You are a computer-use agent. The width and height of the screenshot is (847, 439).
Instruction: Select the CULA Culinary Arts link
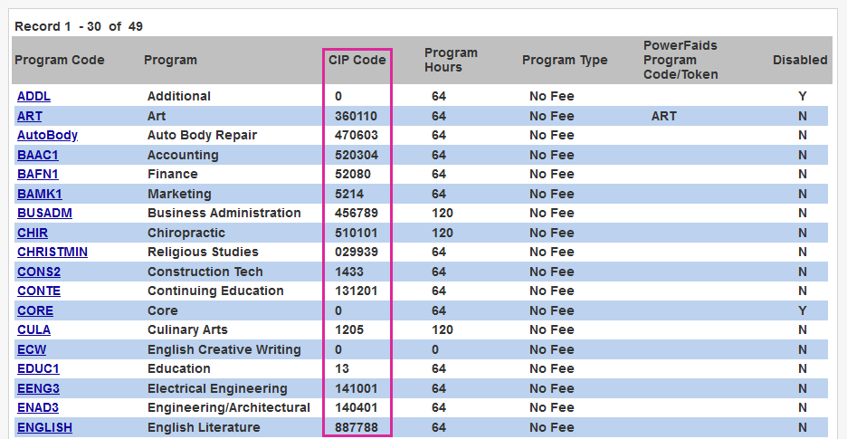[x=33, y=329]
